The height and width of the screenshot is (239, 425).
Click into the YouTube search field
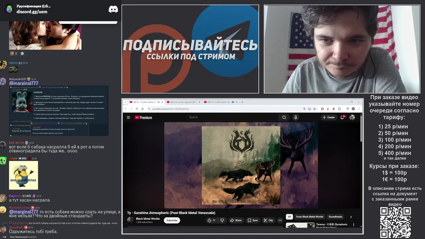tap(232, 117)
